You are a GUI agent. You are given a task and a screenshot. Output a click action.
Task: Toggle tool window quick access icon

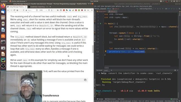[x=95, y=101]
